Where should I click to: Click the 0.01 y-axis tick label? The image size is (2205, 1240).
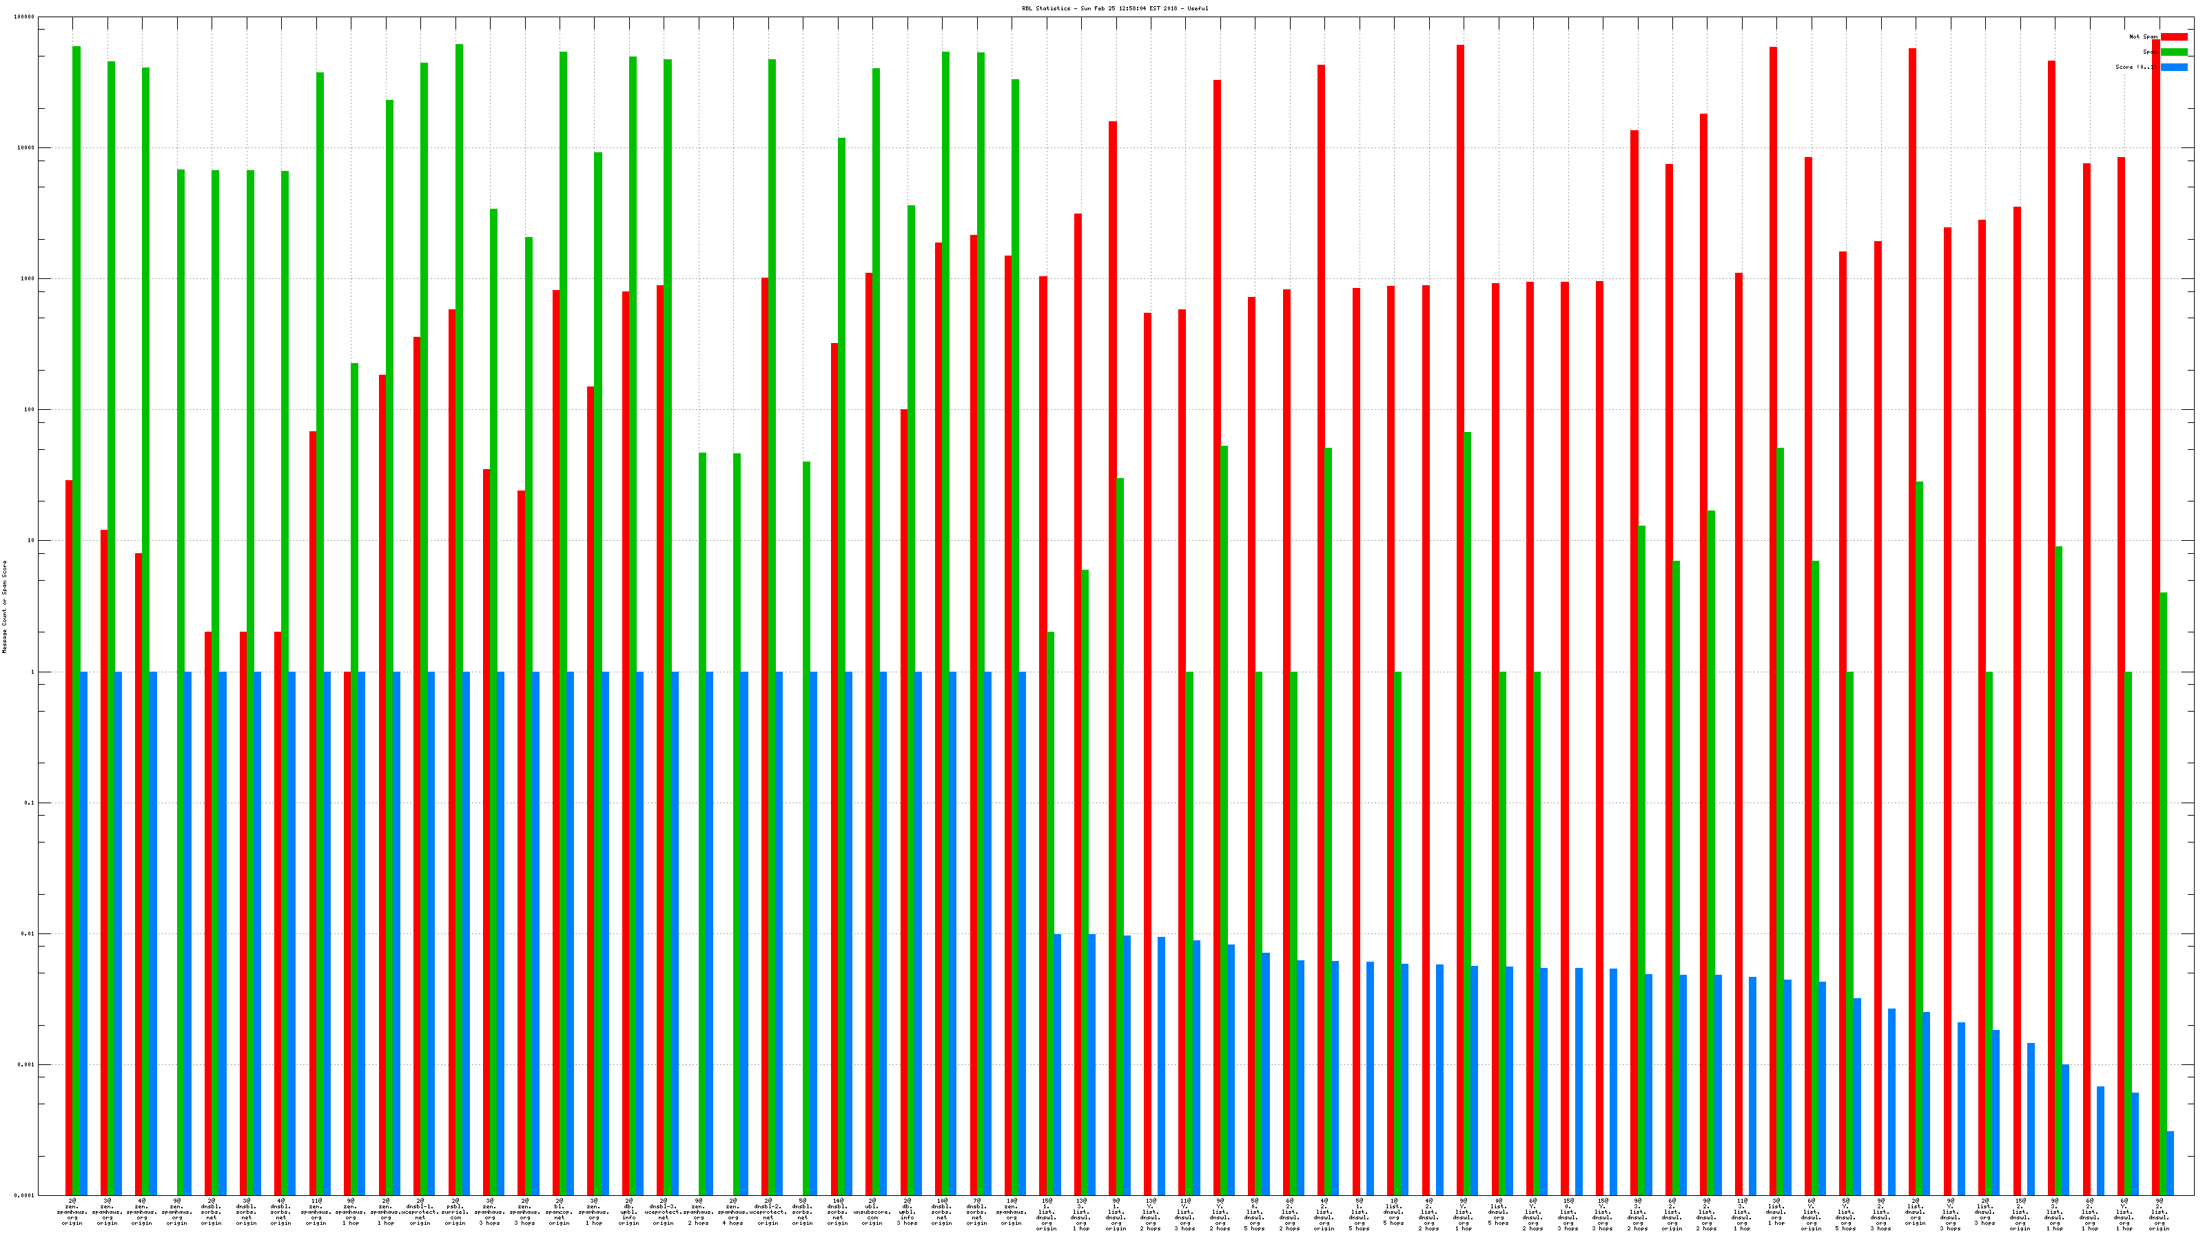coord(29,933)
